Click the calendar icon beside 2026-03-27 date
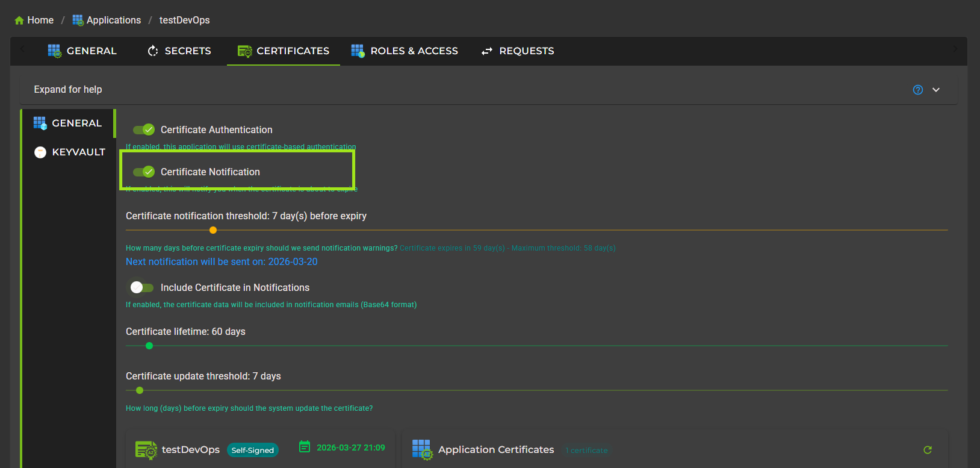 tap(305, 447)
